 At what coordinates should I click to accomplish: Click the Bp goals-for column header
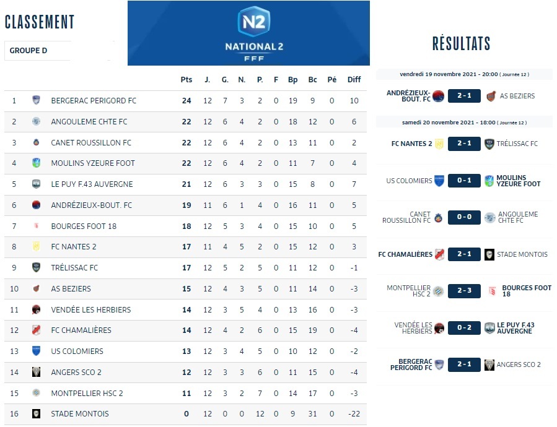coord(292,80)
